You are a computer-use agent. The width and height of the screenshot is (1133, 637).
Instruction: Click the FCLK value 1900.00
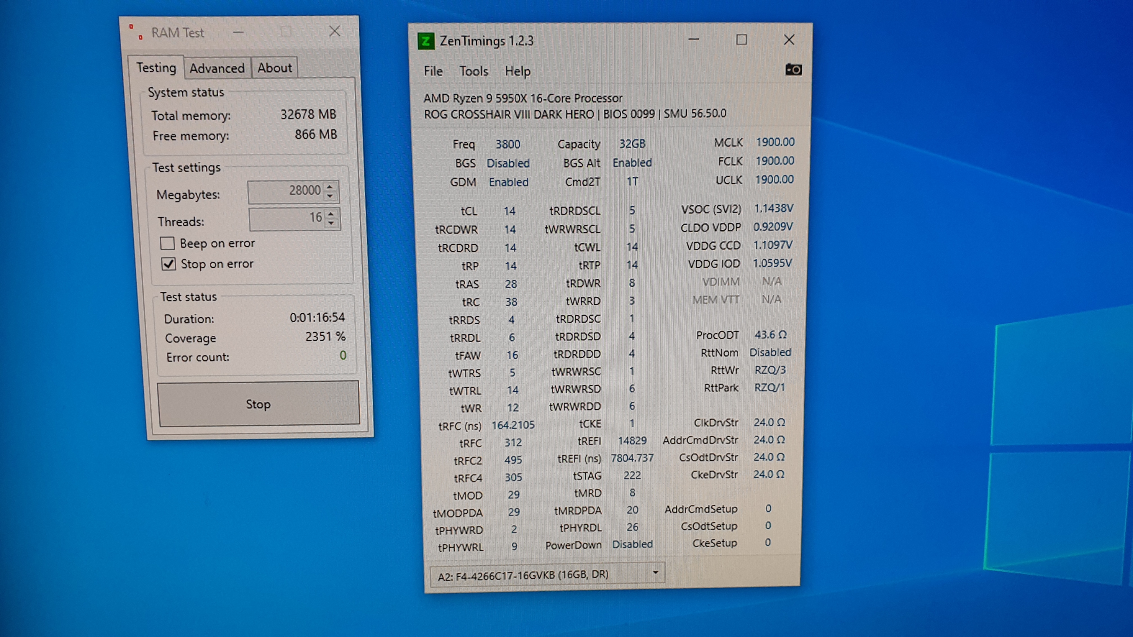(x=775, y=161)
